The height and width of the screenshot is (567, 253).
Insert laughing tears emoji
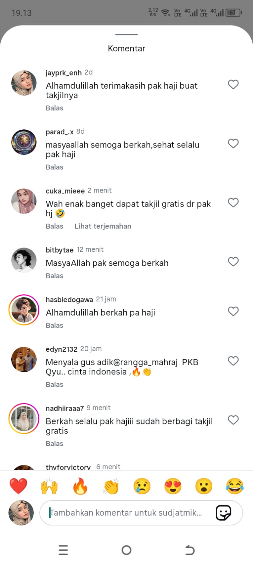click(x=235, y=486)
